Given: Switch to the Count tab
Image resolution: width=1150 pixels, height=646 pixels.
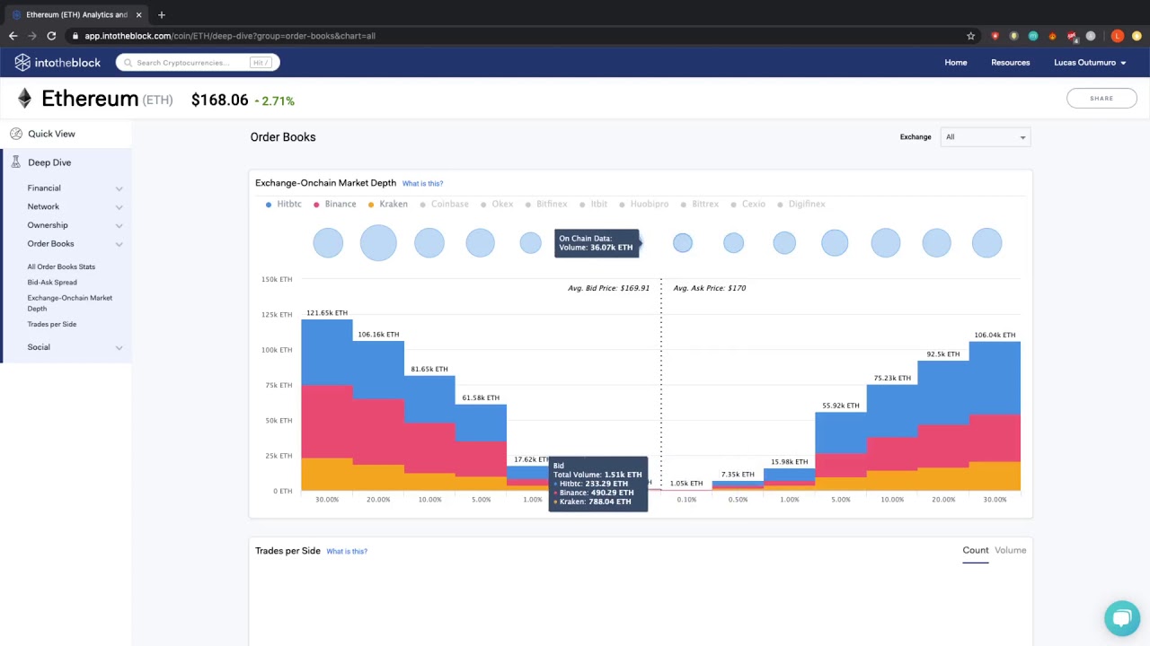Looking at the screenshot, I should (975, 550).
